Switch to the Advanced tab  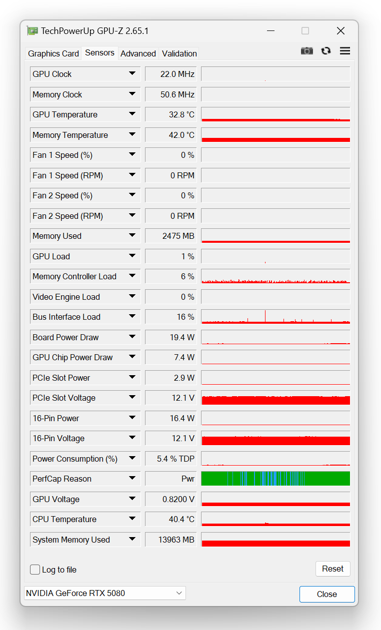click(x=138, y=53)
